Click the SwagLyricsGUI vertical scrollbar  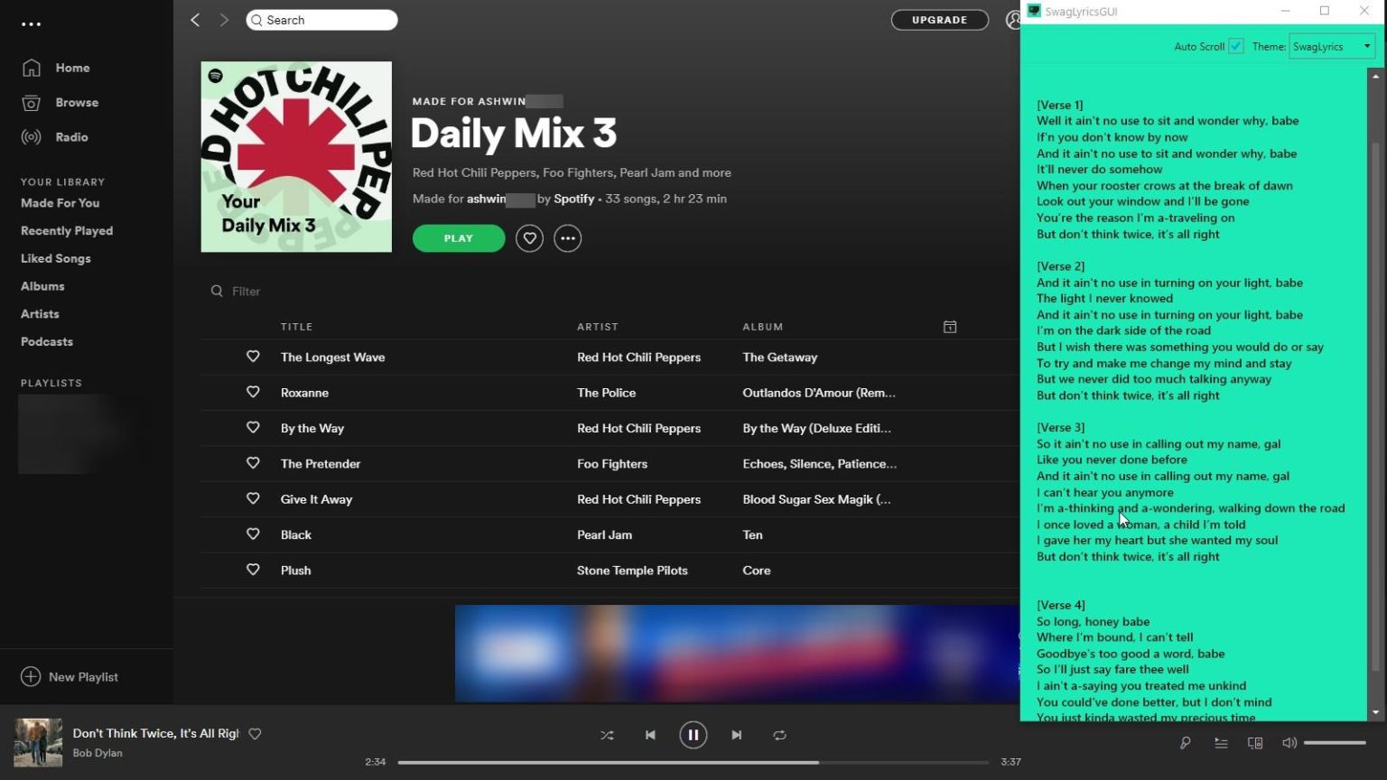1376,406
